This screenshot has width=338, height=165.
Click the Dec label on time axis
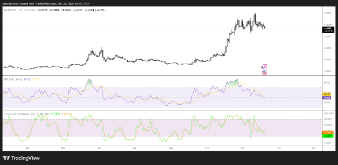(x=314, y=148)
